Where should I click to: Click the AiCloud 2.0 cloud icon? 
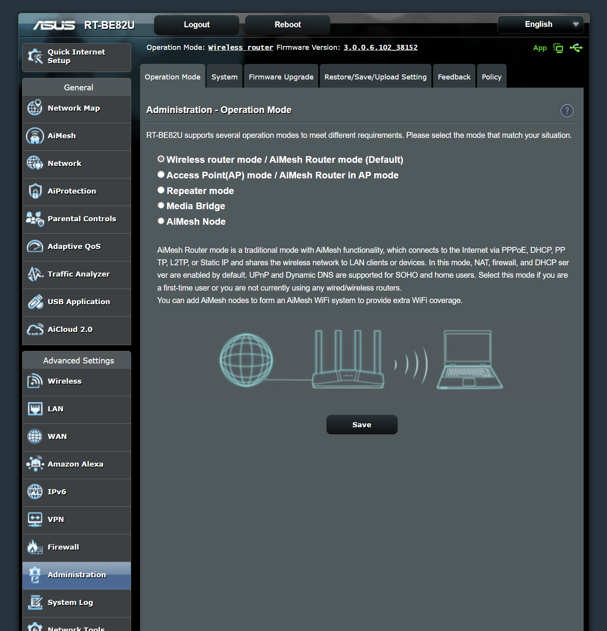point(35,330)
